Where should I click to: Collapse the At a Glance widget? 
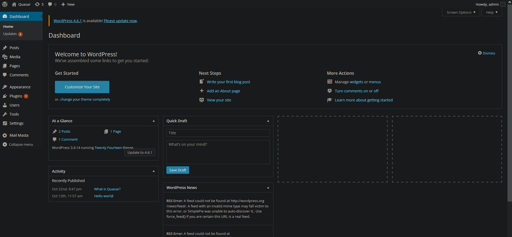pyautogui.click(x=154, y=121)
